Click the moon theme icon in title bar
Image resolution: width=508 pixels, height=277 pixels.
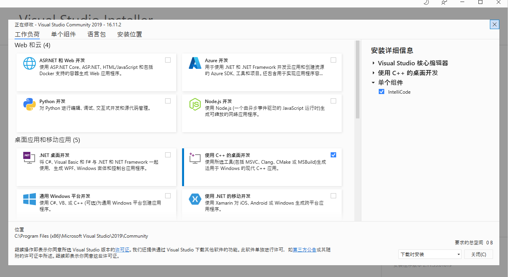click(x=426, y=2)
